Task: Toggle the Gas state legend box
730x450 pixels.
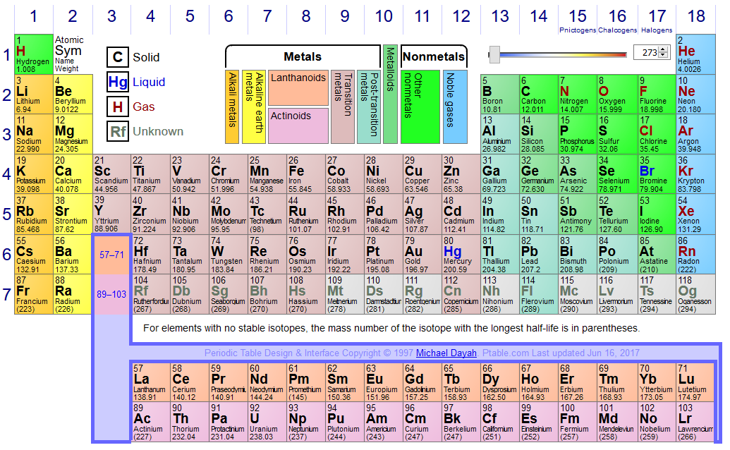Action: coord(118,107)
